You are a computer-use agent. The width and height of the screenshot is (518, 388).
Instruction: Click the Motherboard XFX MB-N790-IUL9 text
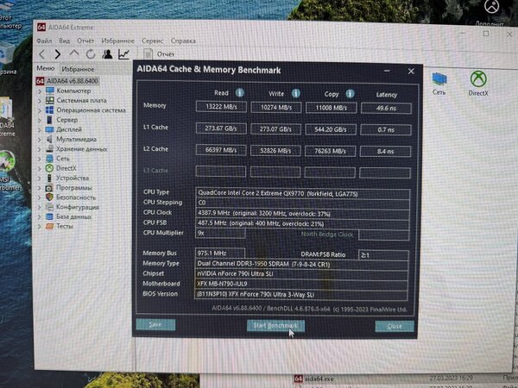point(222,284)
